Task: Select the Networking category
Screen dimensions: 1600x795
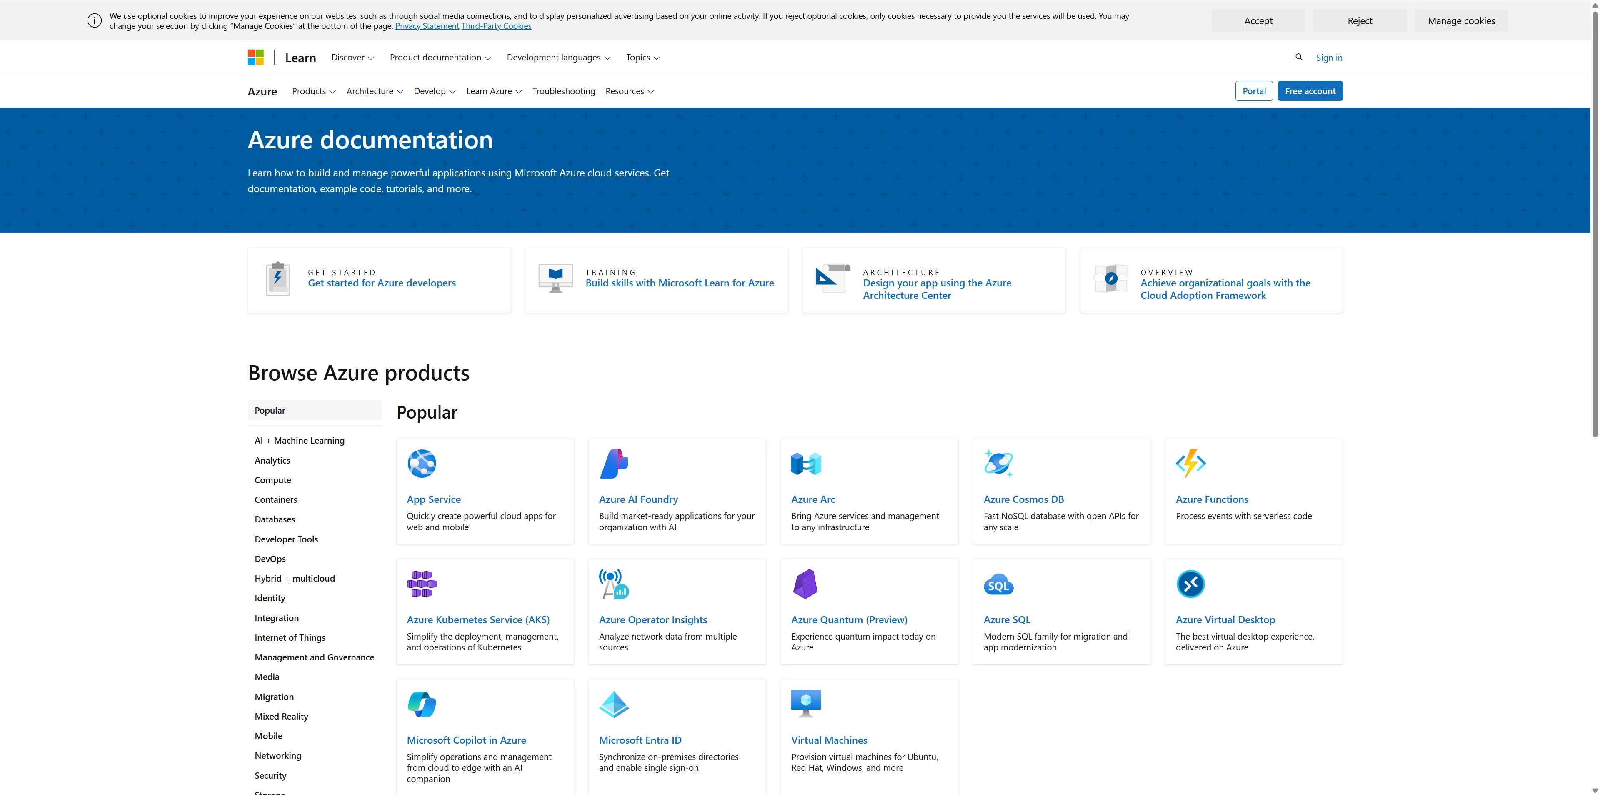Action: pos(277,755)
